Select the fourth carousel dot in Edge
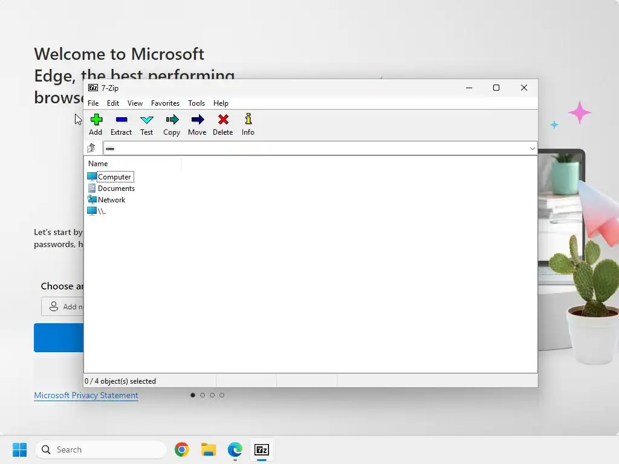619x464 pixels. (x=222, y=395)
